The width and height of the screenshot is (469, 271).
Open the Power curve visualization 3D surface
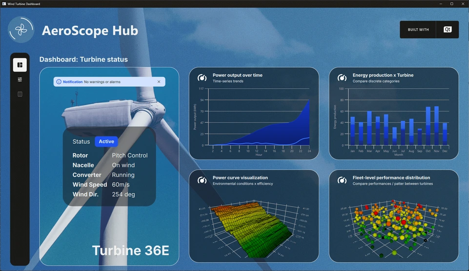[x=254, y=224]
